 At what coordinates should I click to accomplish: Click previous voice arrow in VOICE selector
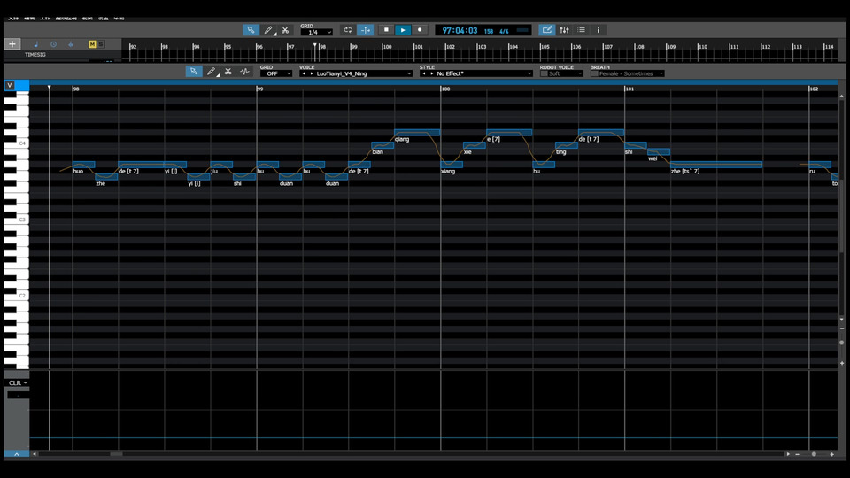[x=304, y=73]
